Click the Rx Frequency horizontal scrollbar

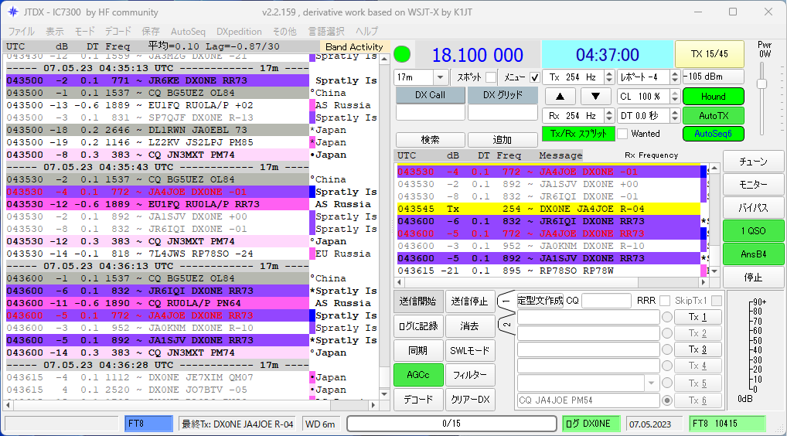coord(552,282)
